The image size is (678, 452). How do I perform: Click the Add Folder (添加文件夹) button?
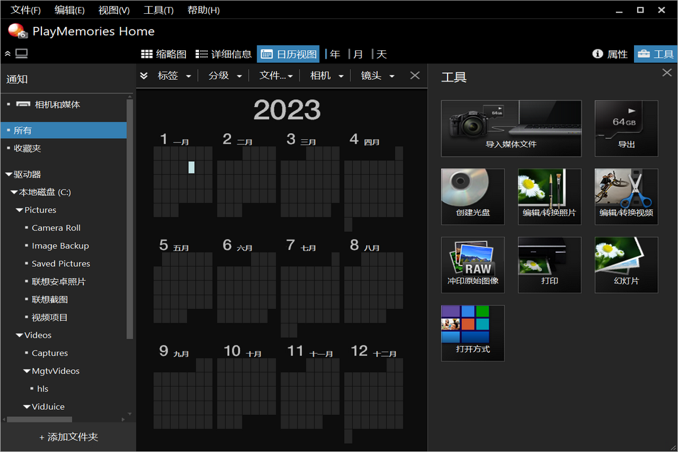(x=68, y=437)
